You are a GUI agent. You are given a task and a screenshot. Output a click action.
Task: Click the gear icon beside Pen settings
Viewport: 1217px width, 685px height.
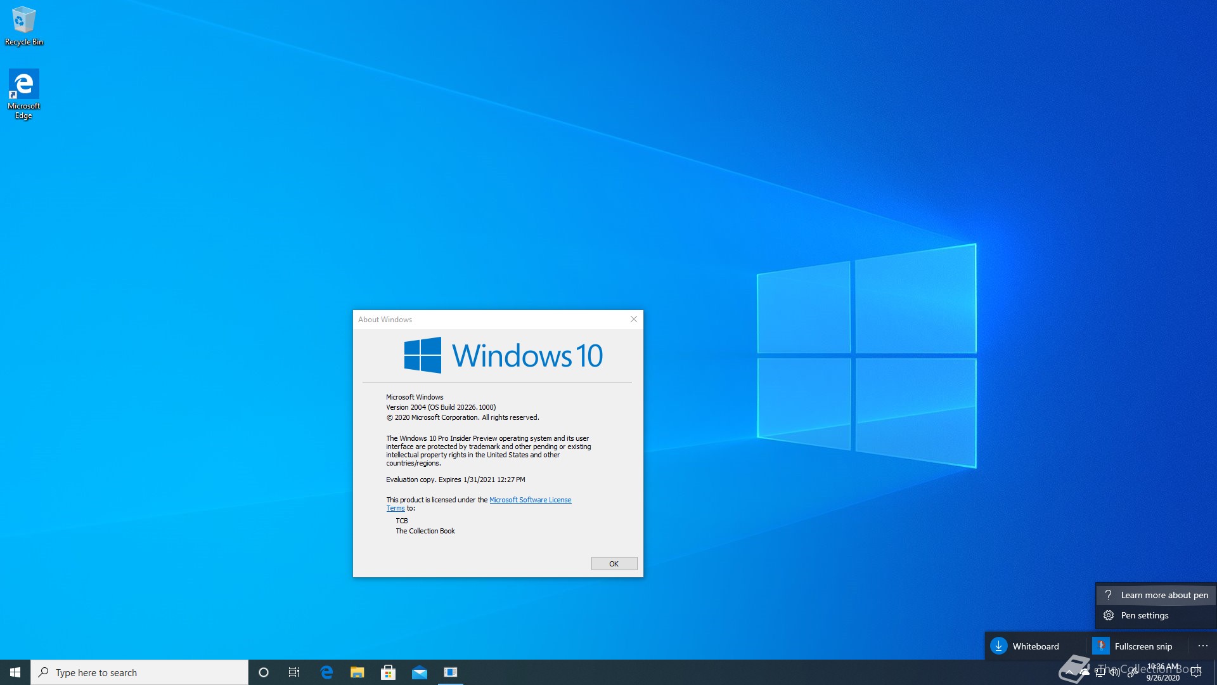(x=1108, y=615)
